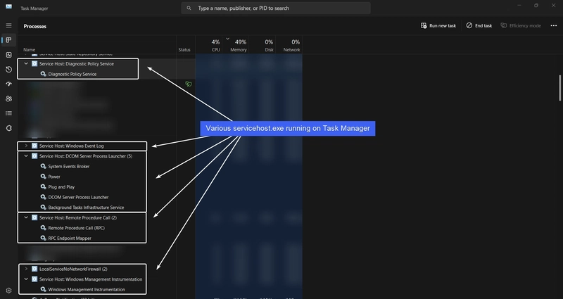Open the hamburger navigation menu
563x299 pixels.
pyautogui.click(x=8, y=25)
